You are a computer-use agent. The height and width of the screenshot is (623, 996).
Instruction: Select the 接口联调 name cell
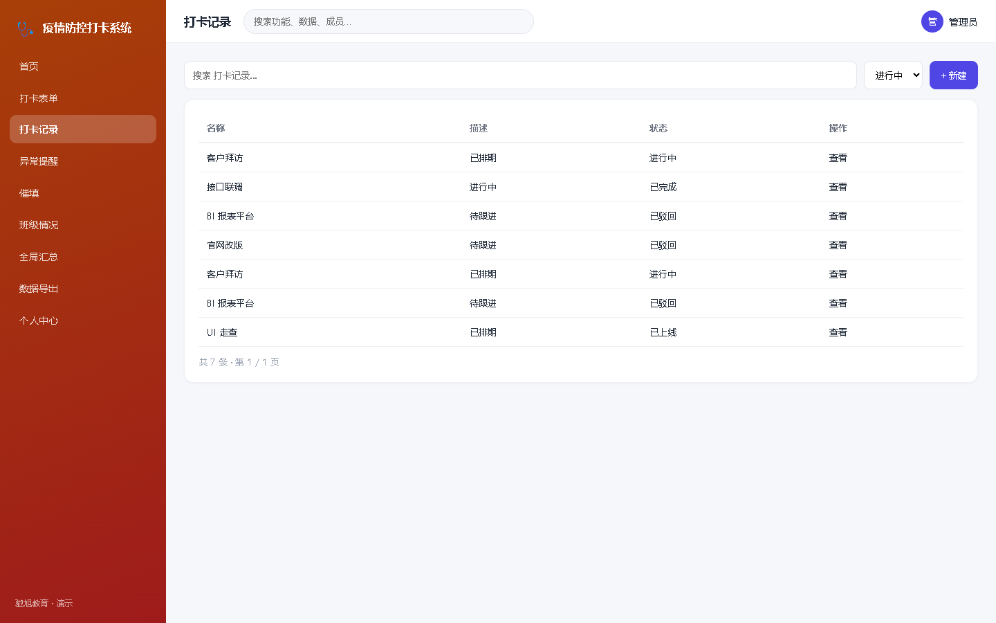coord(225,187)
